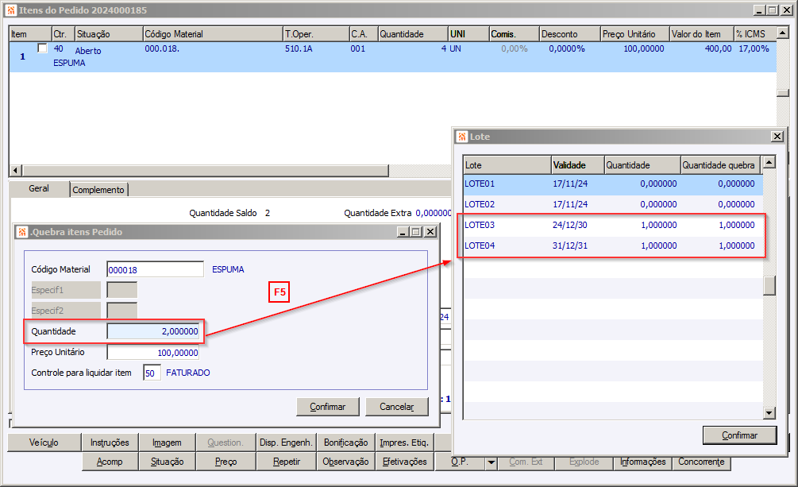Click the Bonificação button
Viewport: 798px width, 487px height.
coord(346,443)
